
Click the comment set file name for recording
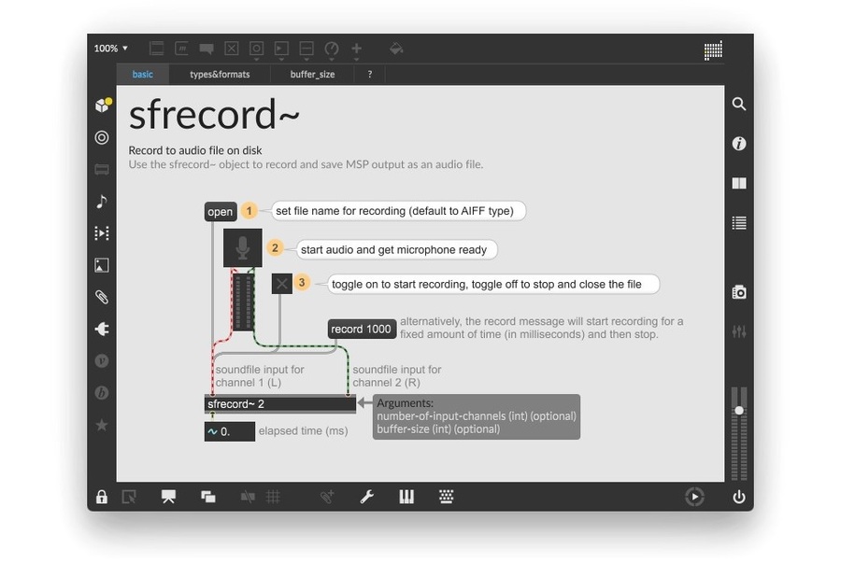[398, 211]
